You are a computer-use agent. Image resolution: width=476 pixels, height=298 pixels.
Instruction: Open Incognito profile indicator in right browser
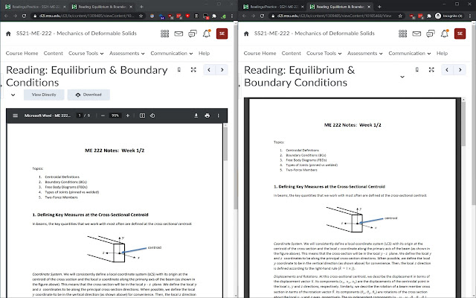tap(448, 16)
